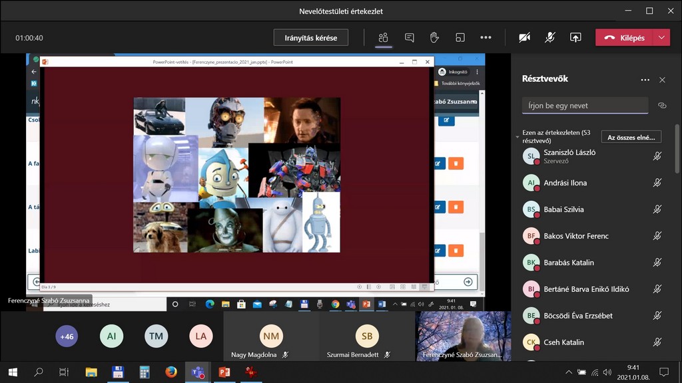Click the BF avatar of Bakos Viktor Ferenc
This screenshot has width=682, height=383.
(531, 236)
